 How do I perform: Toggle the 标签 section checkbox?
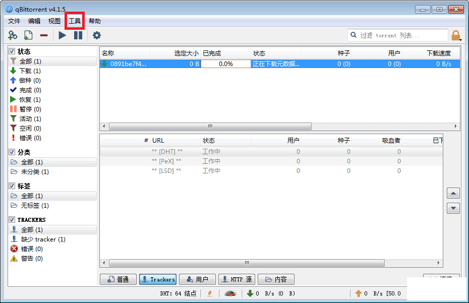[12, 186]
